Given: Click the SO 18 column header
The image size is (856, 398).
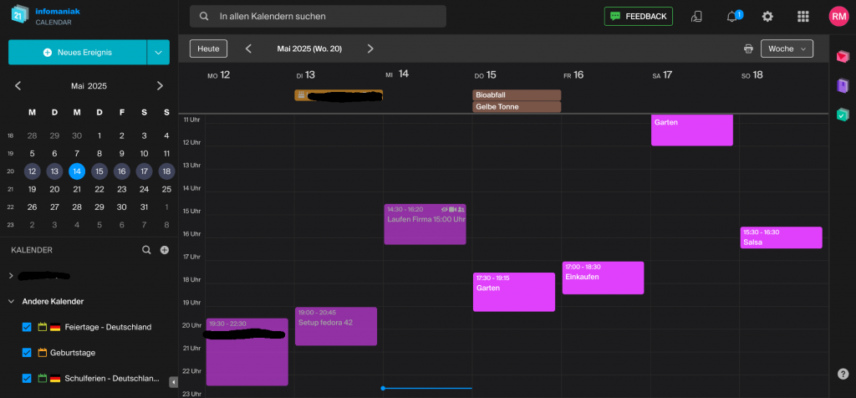Looking at the screenshot, I should (752, 74).
